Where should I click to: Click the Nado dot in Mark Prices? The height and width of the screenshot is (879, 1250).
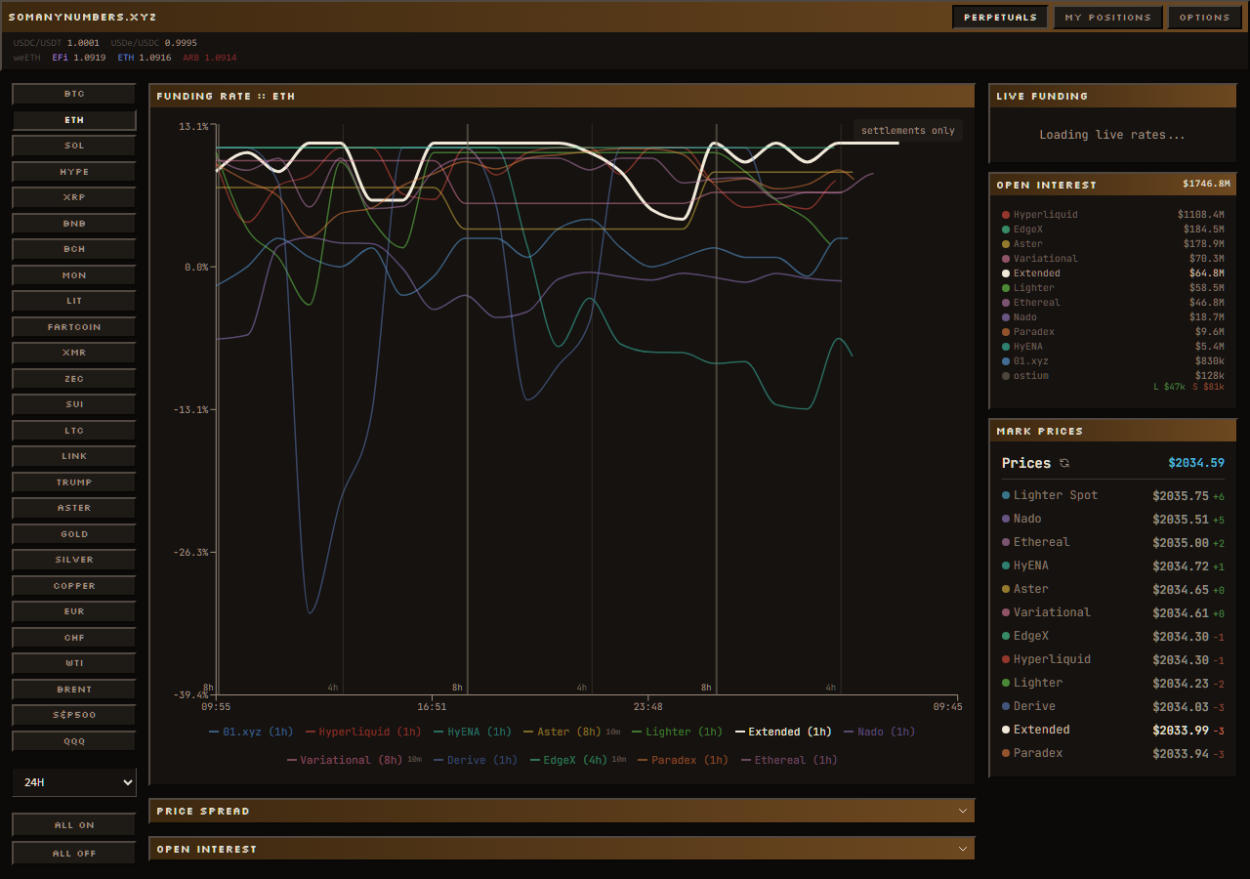click(1006, 519)
